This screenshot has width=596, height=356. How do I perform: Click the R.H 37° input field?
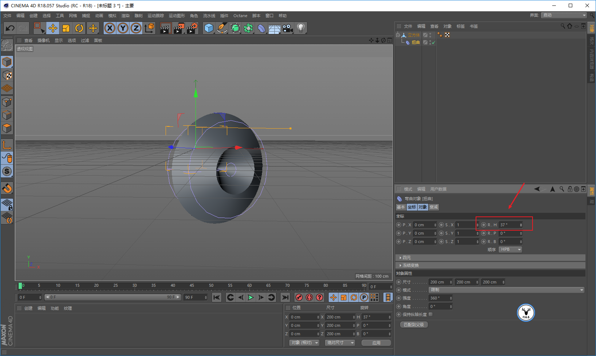coord(511,225)
